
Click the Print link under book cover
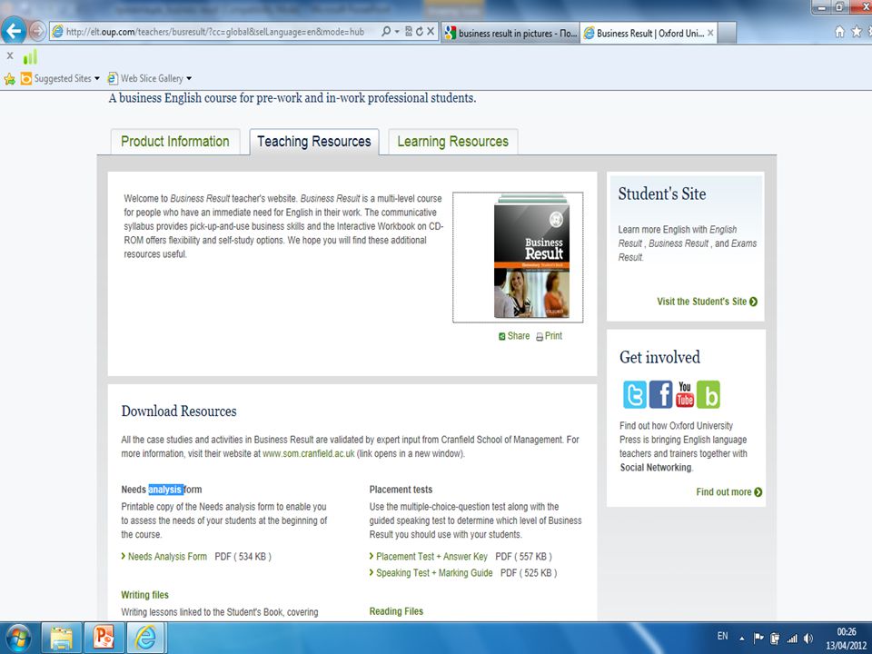click(549, 336)
